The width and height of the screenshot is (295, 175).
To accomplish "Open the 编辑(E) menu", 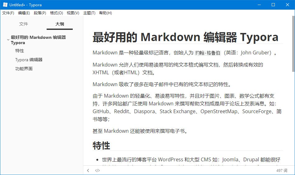I will [x=24, y=13].
